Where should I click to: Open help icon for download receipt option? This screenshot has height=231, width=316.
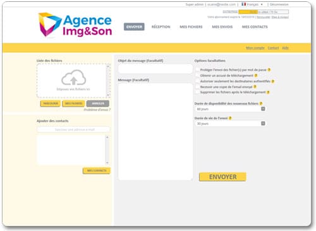[256, 75]
